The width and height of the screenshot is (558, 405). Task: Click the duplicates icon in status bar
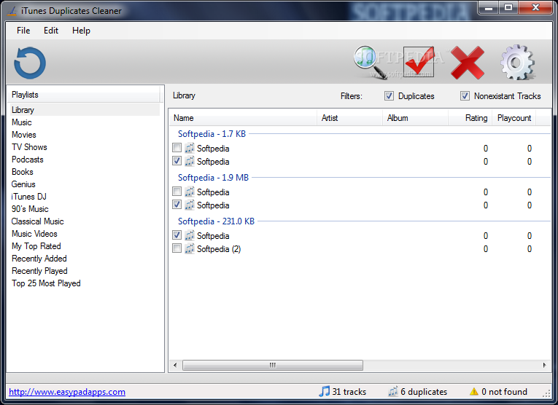[392, 391]
